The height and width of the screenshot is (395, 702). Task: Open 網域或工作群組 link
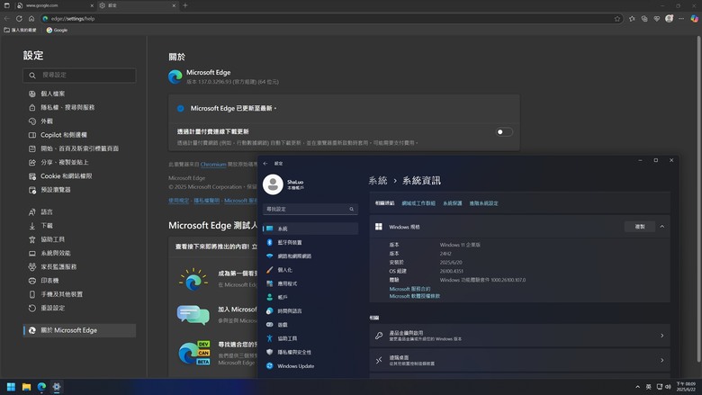(x=418, y=203)
